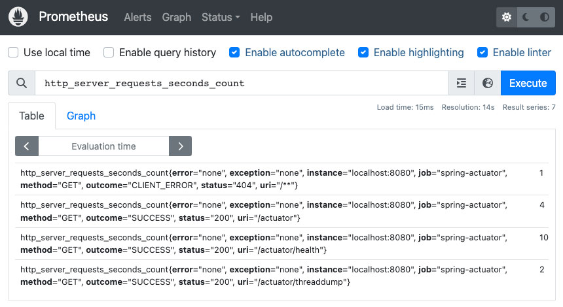Viewport: 563px width, 307px height.
Task: Click the Prometheus flame logo
Action: (19, 17)
